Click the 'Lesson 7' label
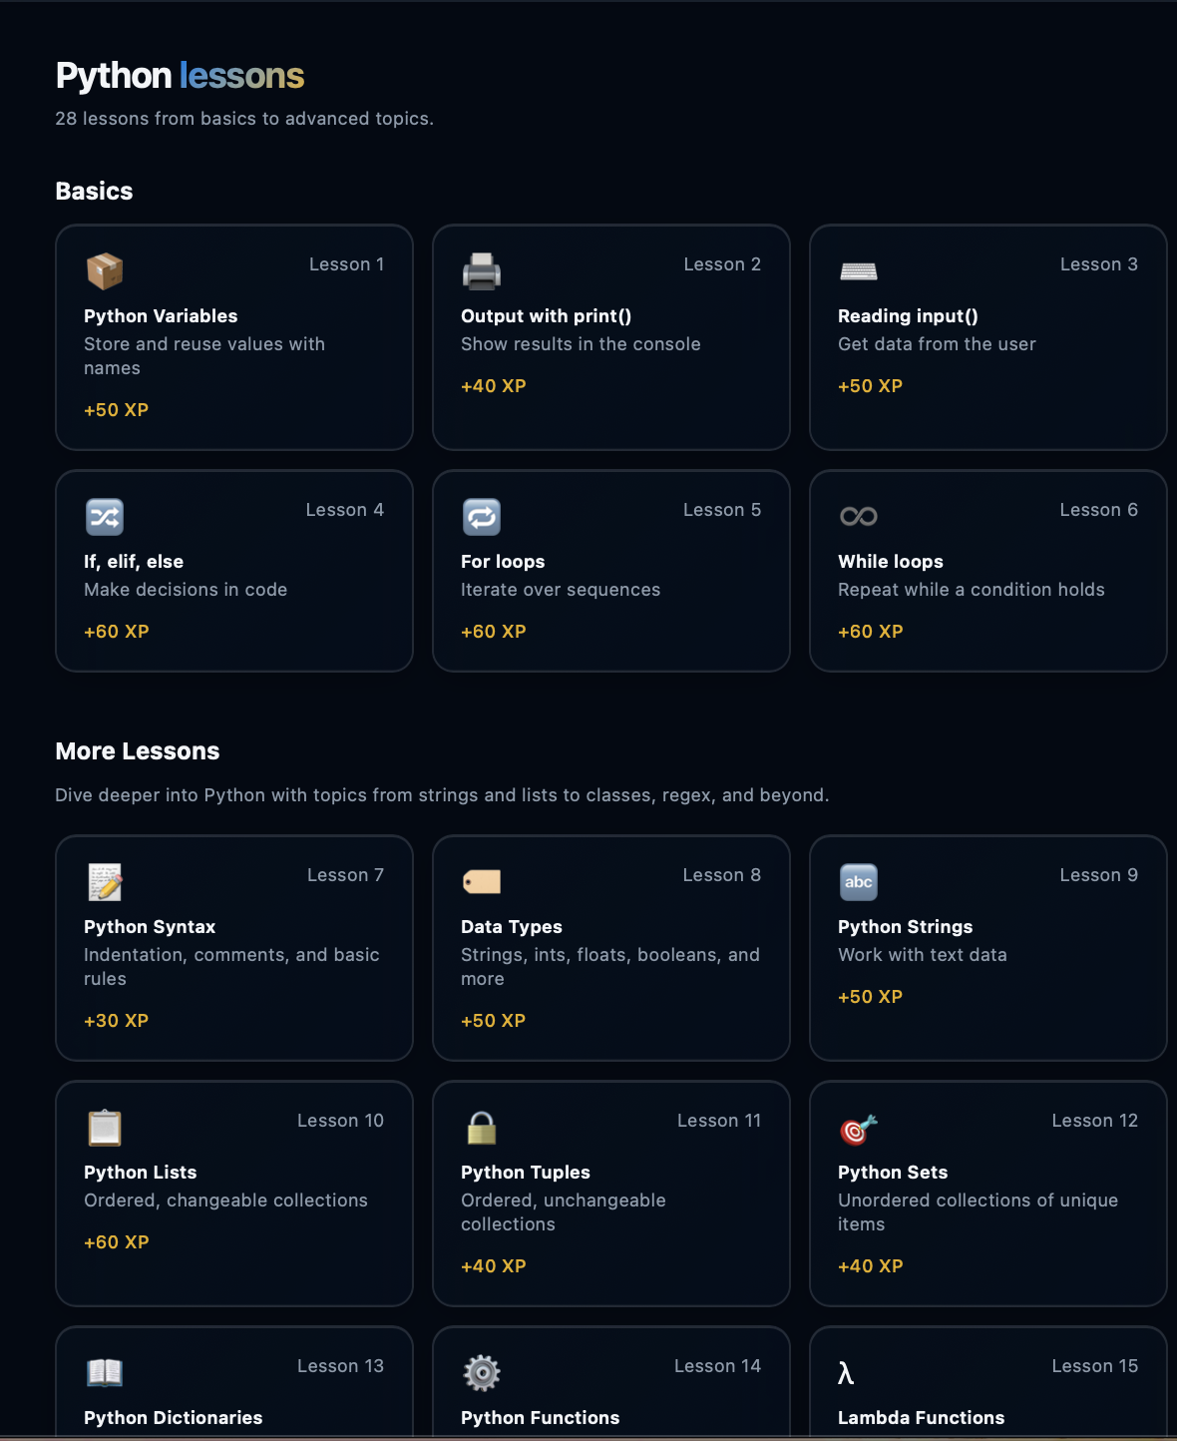The image size is (1177, 1441). coord(345,875)
